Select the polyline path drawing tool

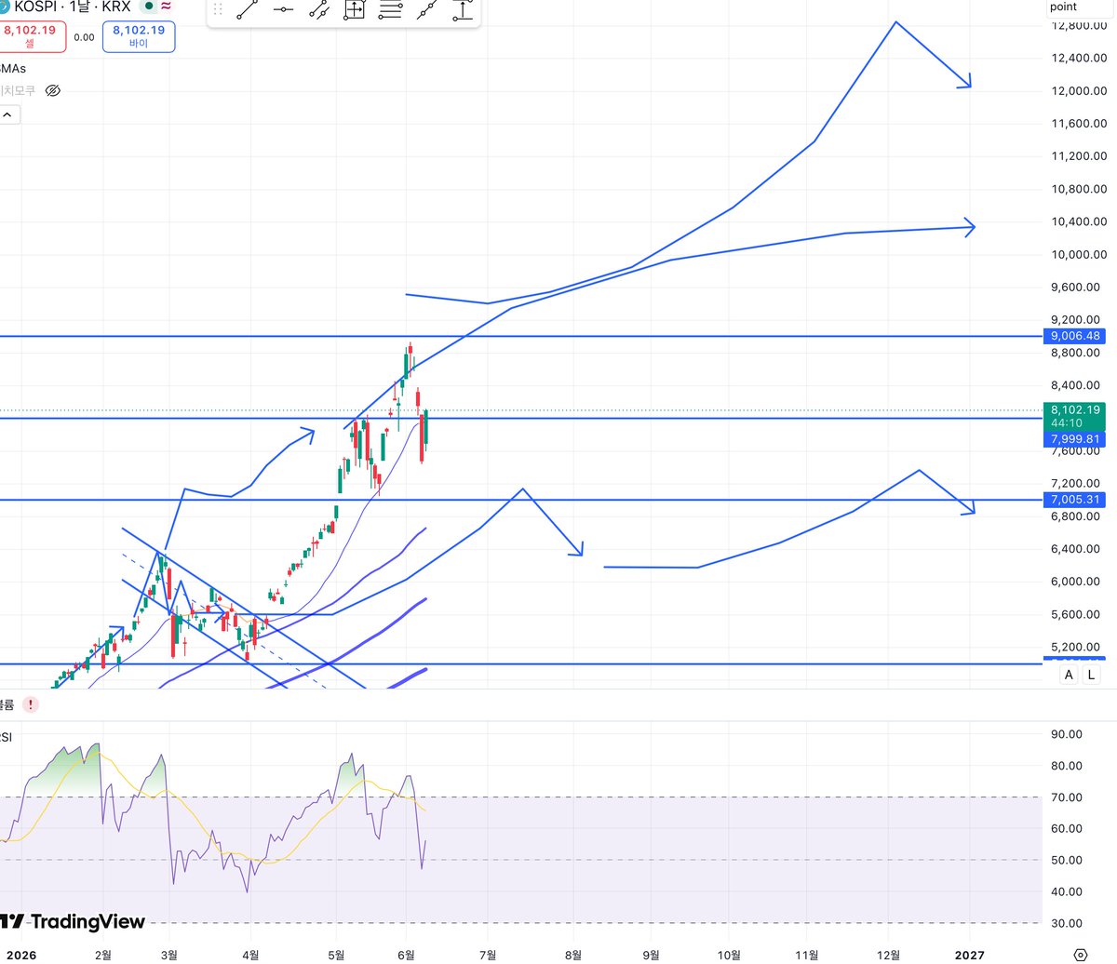tap(426, 11)
